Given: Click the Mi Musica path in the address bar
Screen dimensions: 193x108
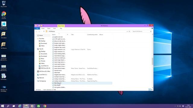Looking at the screenshot, I should pyautogui.click(x=52, y=31).
